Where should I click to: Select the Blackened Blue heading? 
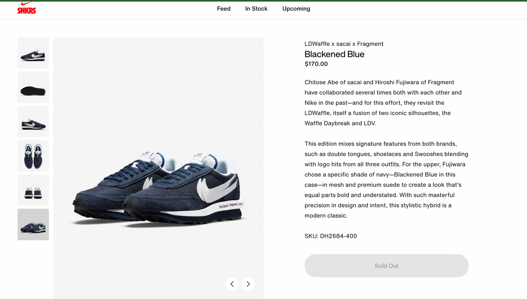334,54
